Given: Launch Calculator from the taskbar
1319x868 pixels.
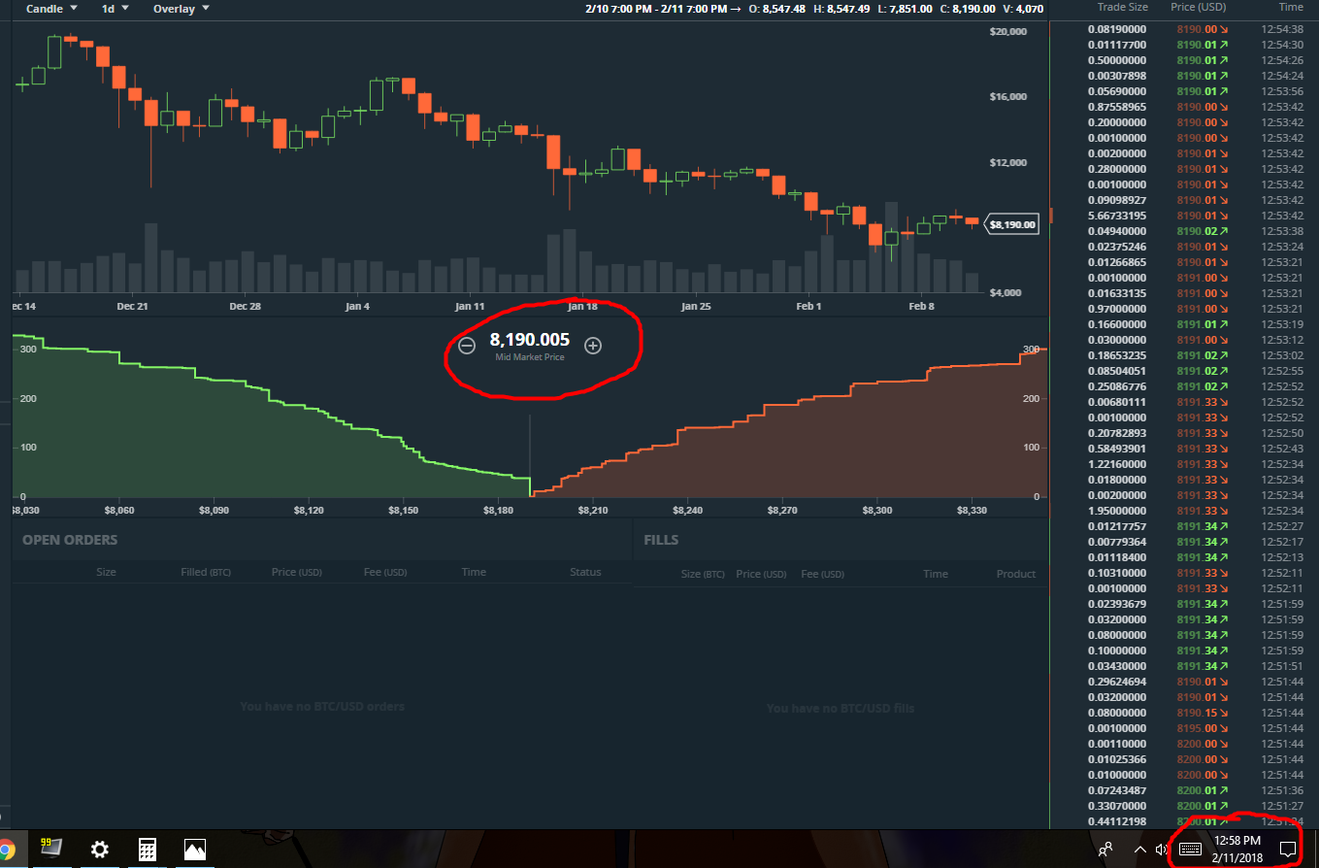Looking at the screenshot, I should (147, 850).
